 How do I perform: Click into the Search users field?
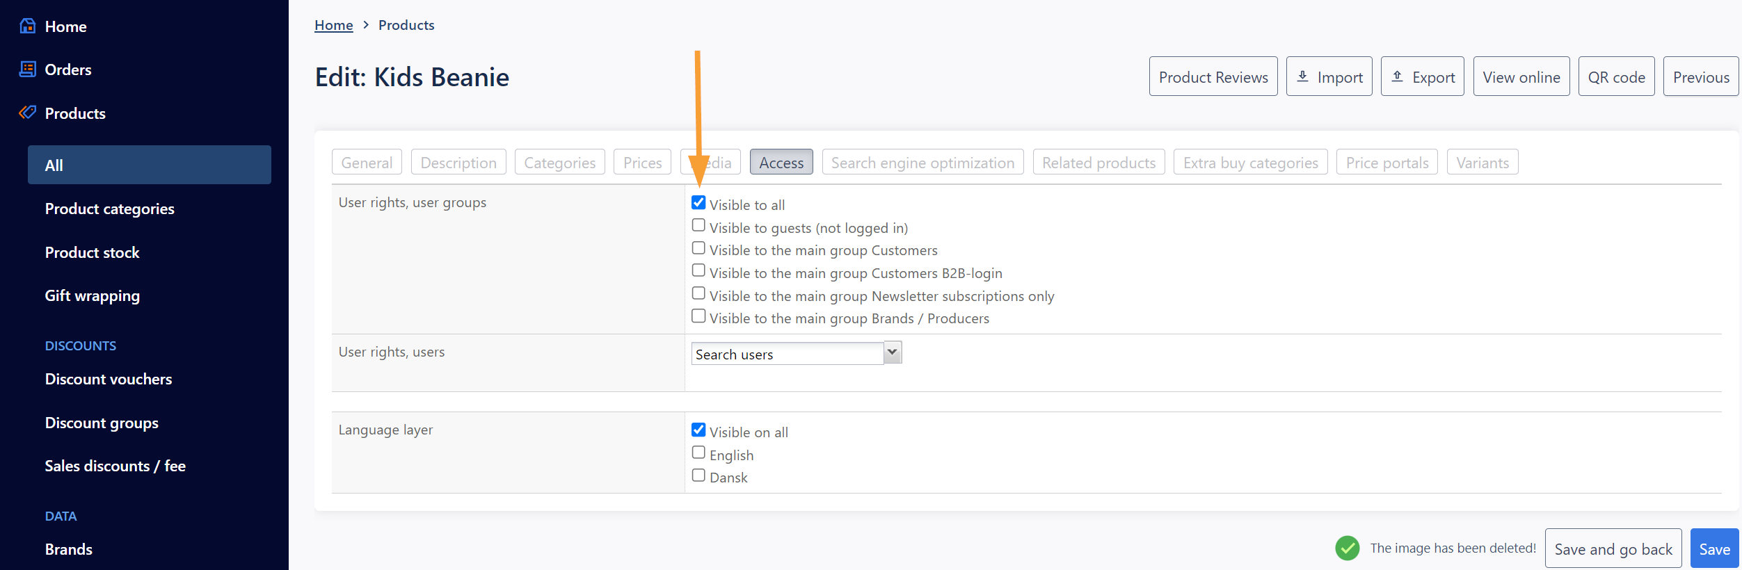pyautogui.click(x=788, y=354)
